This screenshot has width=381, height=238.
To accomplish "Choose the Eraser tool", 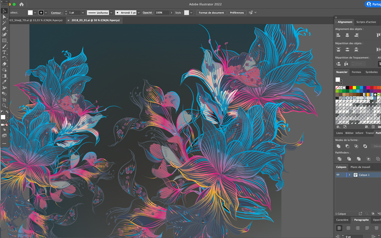I will [4, 64].
